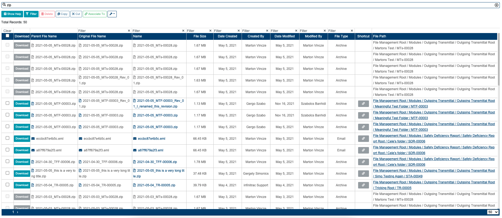This screenshot has height=218, width=502.
Task: Delete selected records using the Delete button
Action: [x=47, y=14]
